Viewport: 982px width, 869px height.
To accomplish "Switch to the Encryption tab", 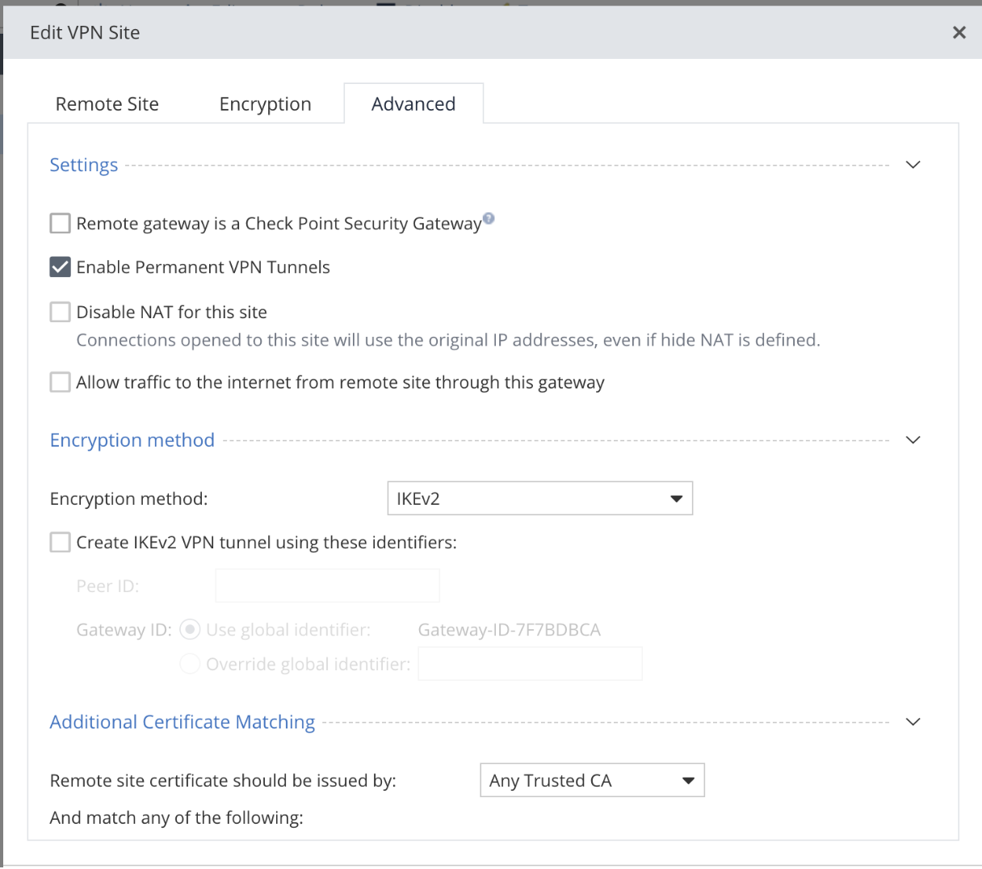I will [x=265, y=104].
